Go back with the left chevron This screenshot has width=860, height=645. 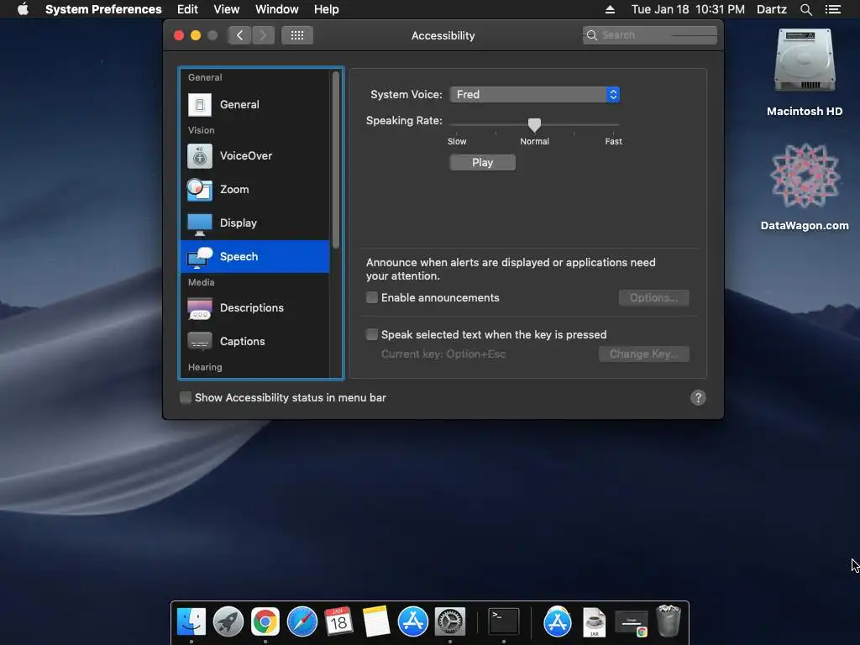click(239, 35)
